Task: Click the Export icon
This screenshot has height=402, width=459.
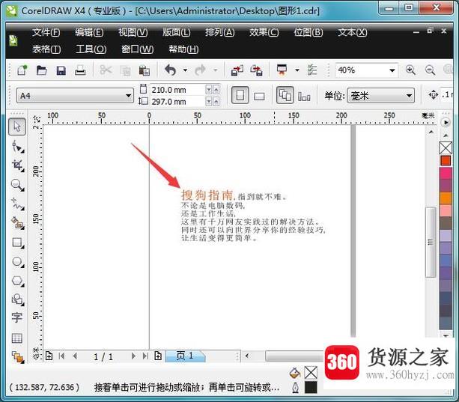Action: [256, 70]
